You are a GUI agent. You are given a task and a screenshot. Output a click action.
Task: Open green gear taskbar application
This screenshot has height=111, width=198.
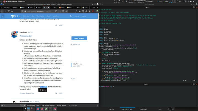pos(46,109)
